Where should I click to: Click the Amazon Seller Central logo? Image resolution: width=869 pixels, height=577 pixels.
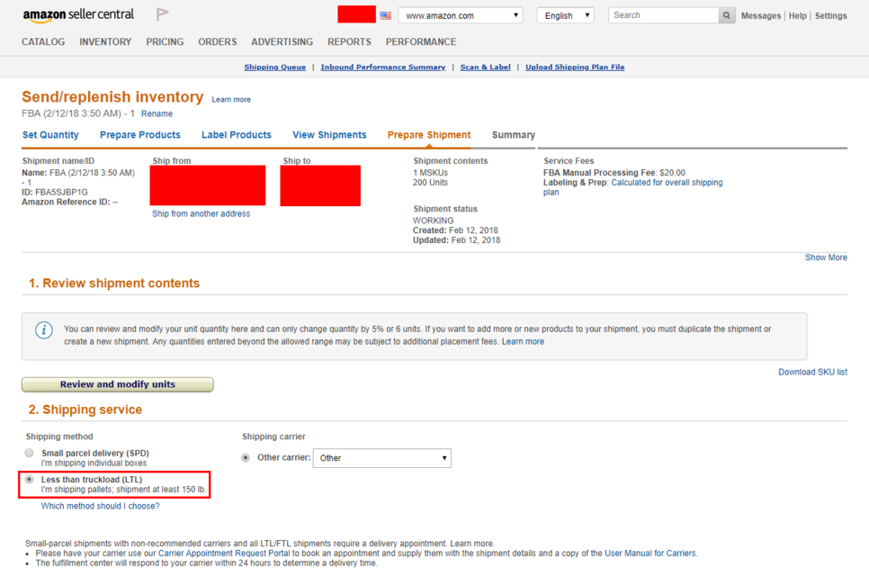78,15
